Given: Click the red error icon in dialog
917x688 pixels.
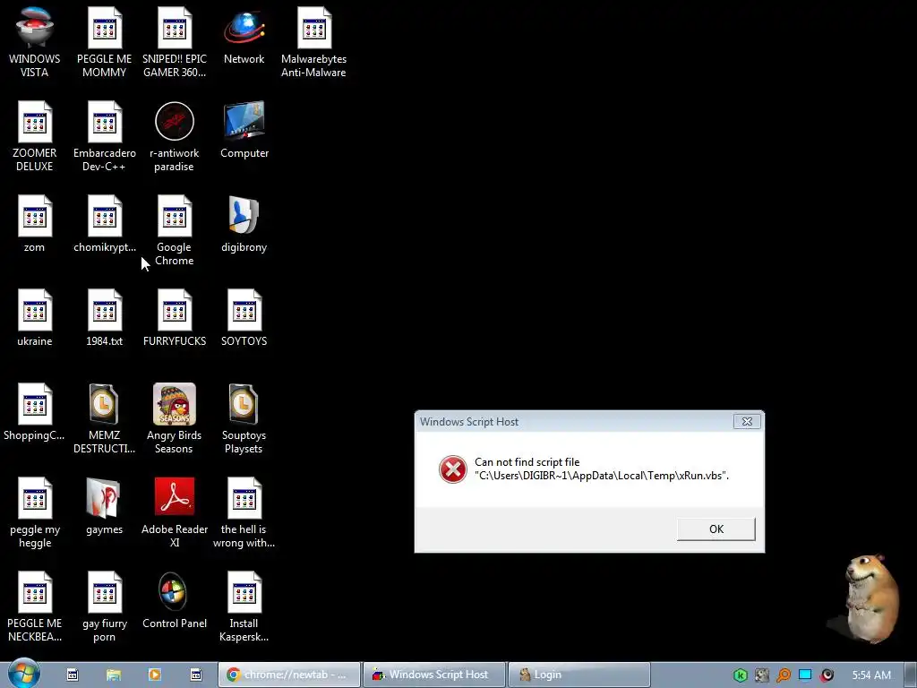Looking at the screenshot, I should (452, 469).
